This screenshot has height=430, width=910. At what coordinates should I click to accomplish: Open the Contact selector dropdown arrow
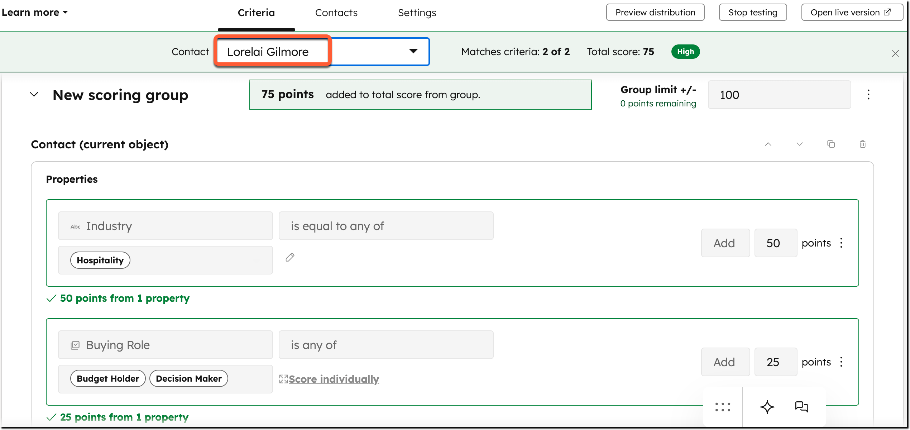tap(413, 52)
